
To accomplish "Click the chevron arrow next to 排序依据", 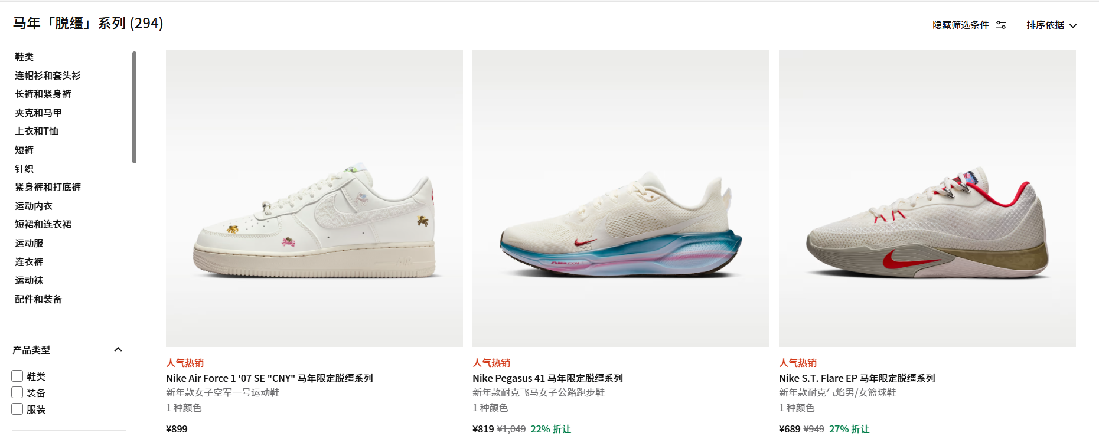I will [x=1073, y=25].
